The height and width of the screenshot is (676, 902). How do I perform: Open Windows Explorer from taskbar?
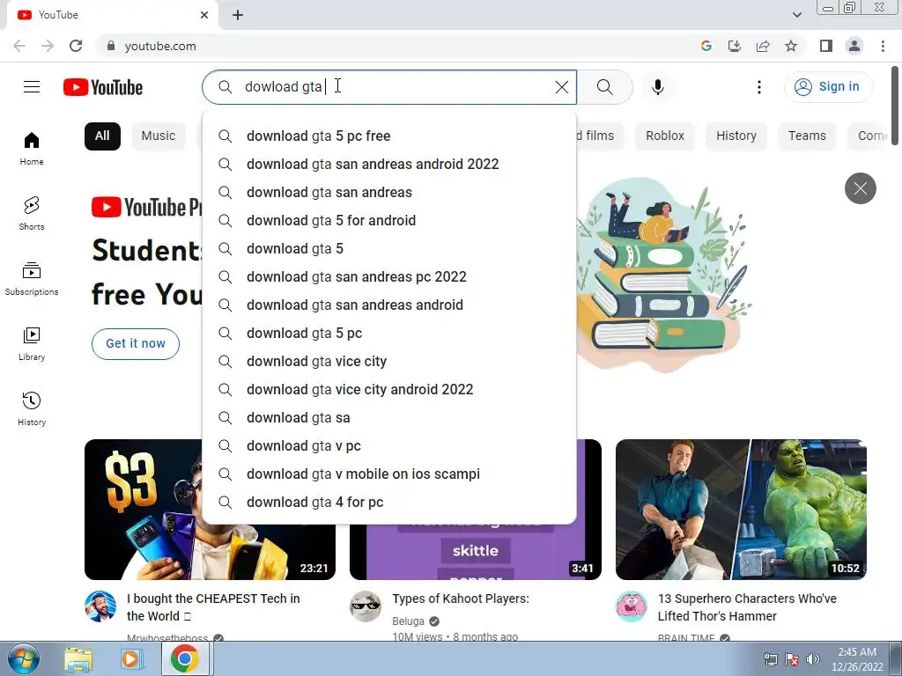tap(78, 659)
